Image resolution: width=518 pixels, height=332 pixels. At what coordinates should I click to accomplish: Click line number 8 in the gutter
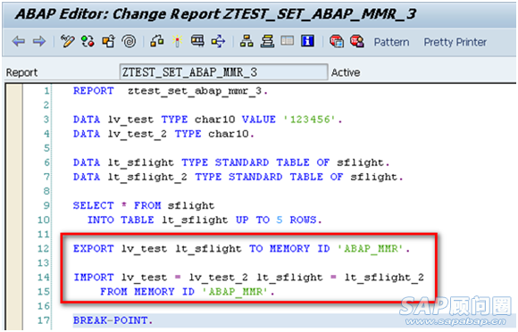46,191
